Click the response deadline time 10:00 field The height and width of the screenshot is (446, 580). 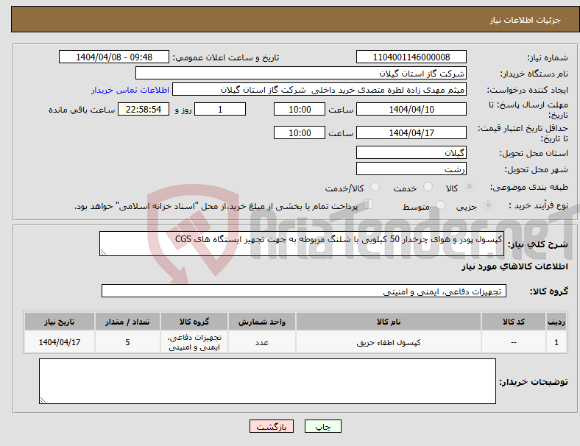point(300,110)
